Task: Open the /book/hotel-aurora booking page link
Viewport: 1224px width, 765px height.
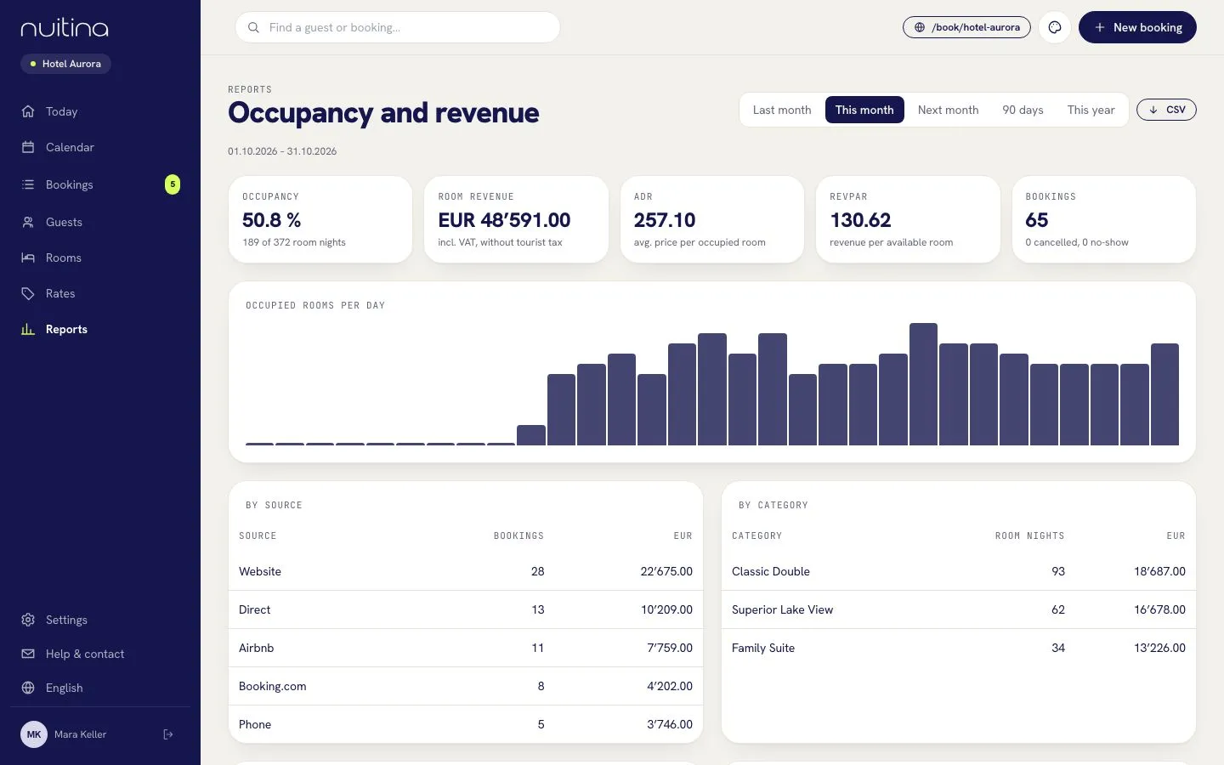Action: pos(966,27)
